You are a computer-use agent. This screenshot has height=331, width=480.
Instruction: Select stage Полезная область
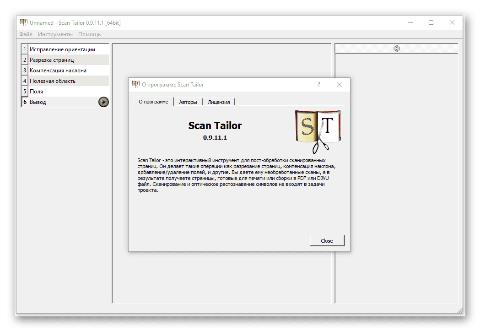(x=65, y=81)
